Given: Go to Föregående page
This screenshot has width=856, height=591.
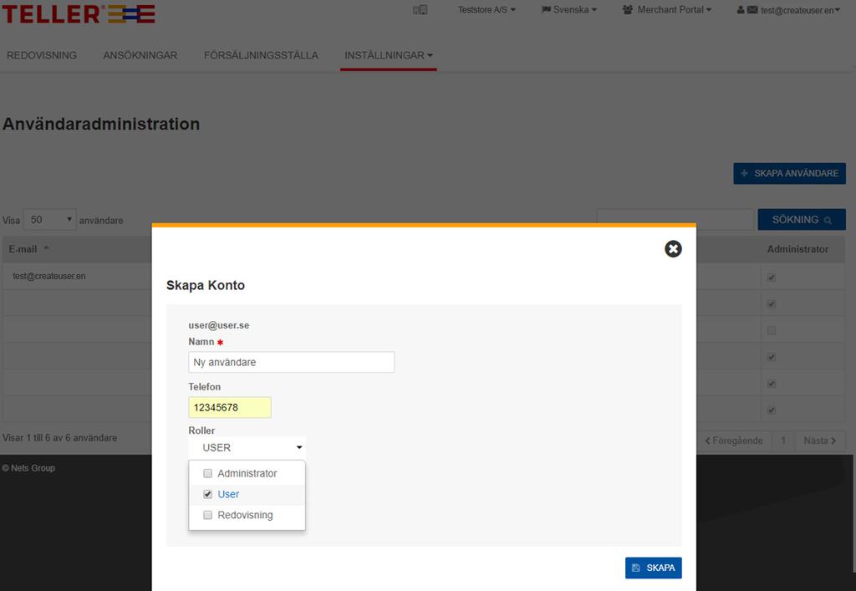Looking at the screenshot, I should [x=734, y=441].
